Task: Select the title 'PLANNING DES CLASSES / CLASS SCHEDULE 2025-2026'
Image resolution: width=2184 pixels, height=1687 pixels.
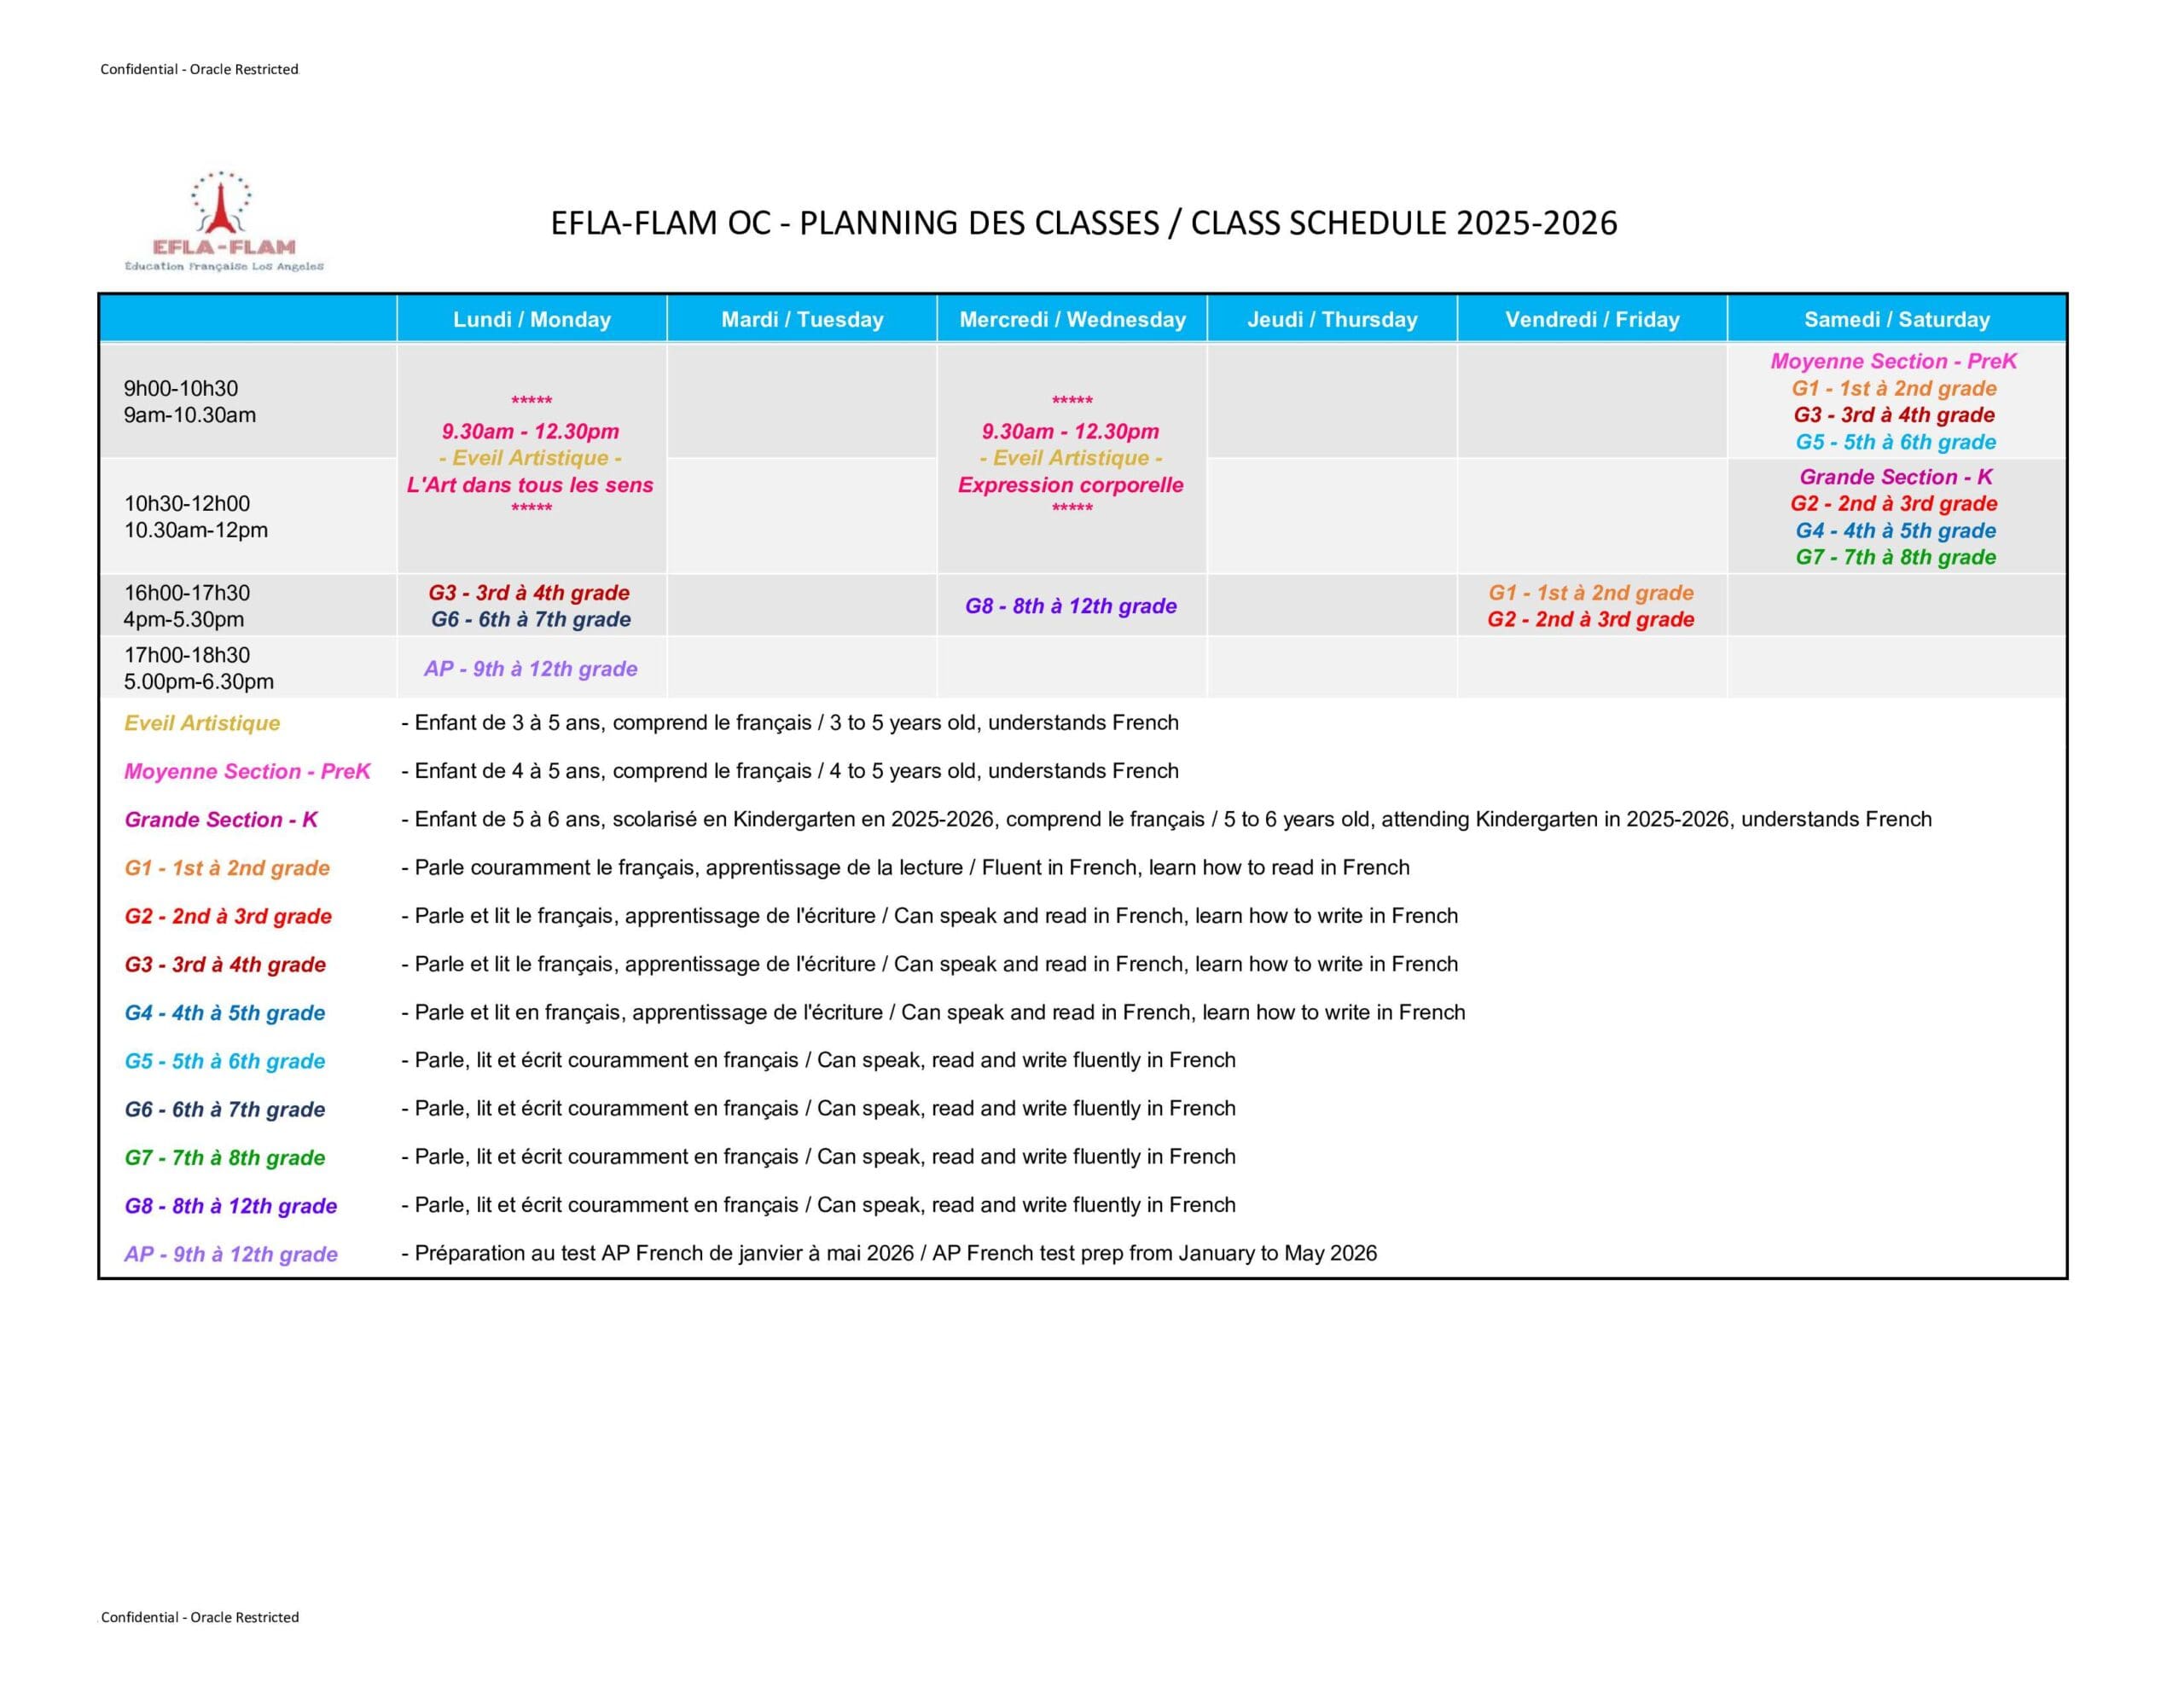Action: [1208, 222]
